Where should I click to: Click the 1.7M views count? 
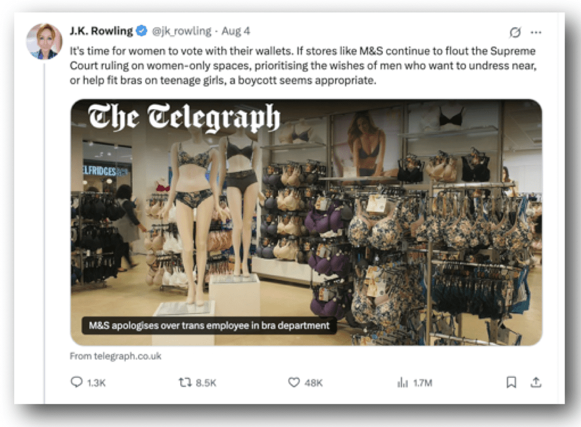(x=423, y=383)
